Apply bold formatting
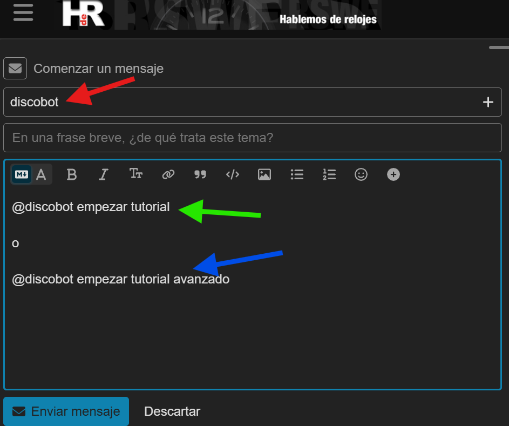Viewport: 509px width, 426px height. (x=71, y=174)
